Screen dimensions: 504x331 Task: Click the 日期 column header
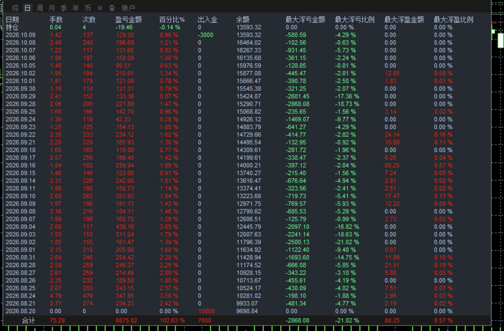[12, 20]
